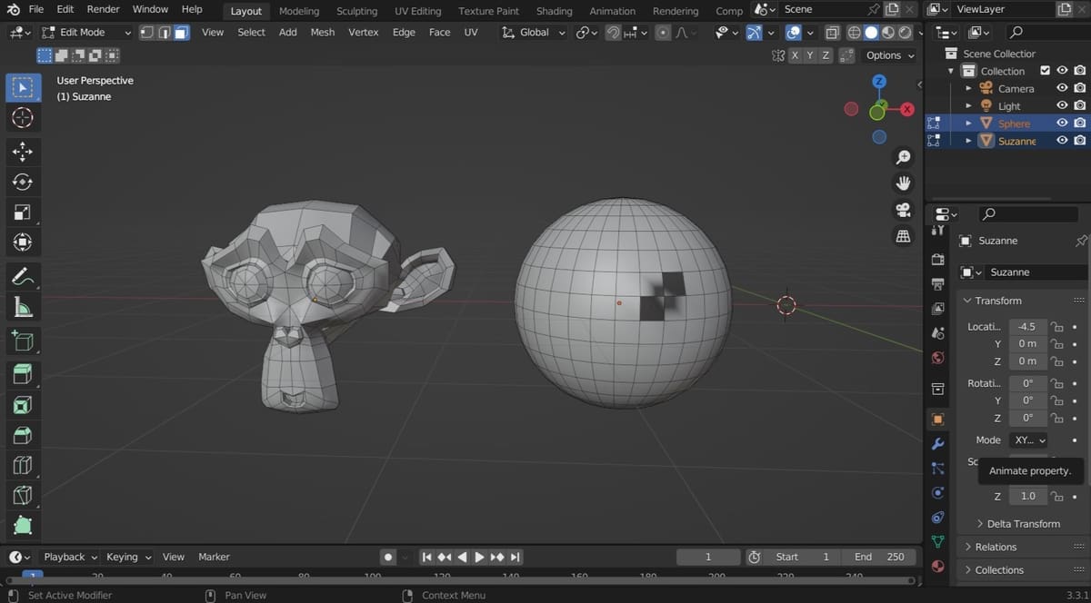Image resolution: width=1091 pixels, height=603 pixels.
Task: Open timeline Marker menu
Action: coord(214,557)
